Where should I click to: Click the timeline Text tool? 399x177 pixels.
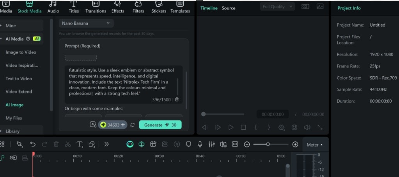pos(80,144)
